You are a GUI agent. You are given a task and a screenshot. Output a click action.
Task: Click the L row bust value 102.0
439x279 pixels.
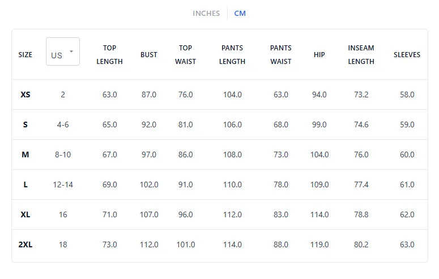click(x=149, y=184)
